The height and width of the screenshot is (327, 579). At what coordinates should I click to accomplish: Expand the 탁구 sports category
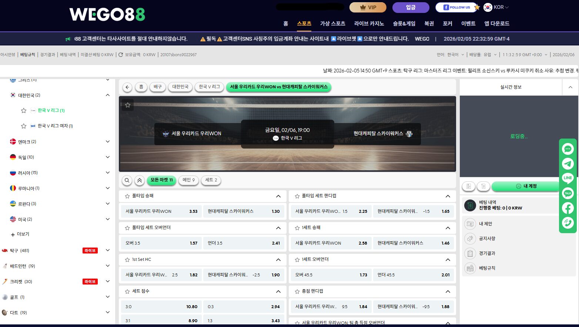pos(108,250)
